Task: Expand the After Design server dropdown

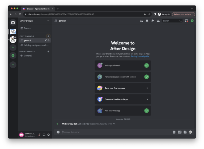Action: [48, 21]
